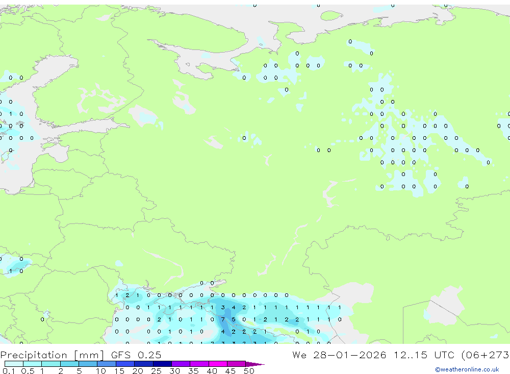Select the legend swatch between 2 and 5
The width and height of the screenshot is (510, 374).
click(69, 364)
